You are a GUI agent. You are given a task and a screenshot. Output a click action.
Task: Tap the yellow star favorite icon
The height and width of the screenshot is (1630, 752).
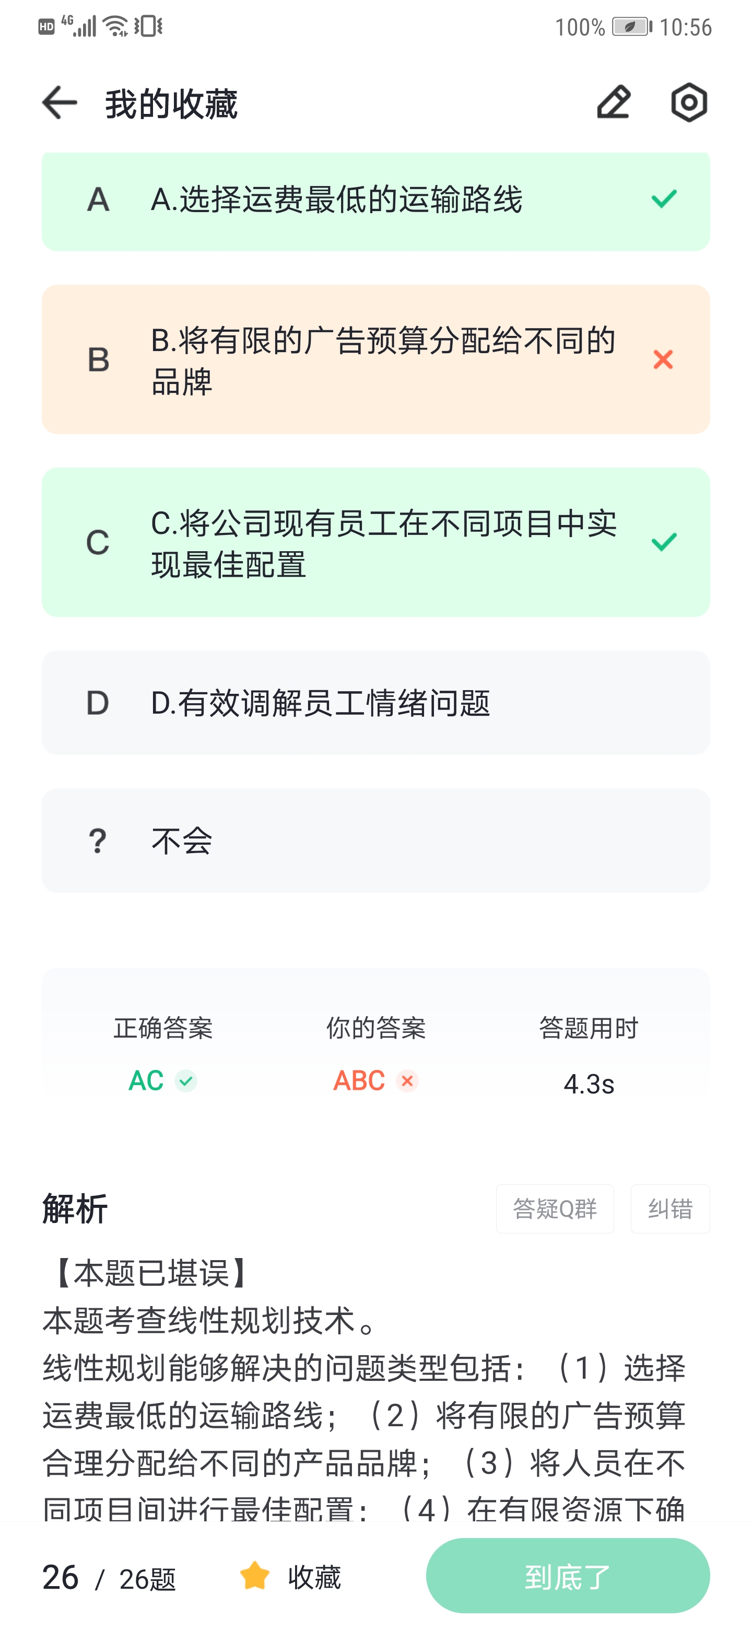(x=254, y=1576)
